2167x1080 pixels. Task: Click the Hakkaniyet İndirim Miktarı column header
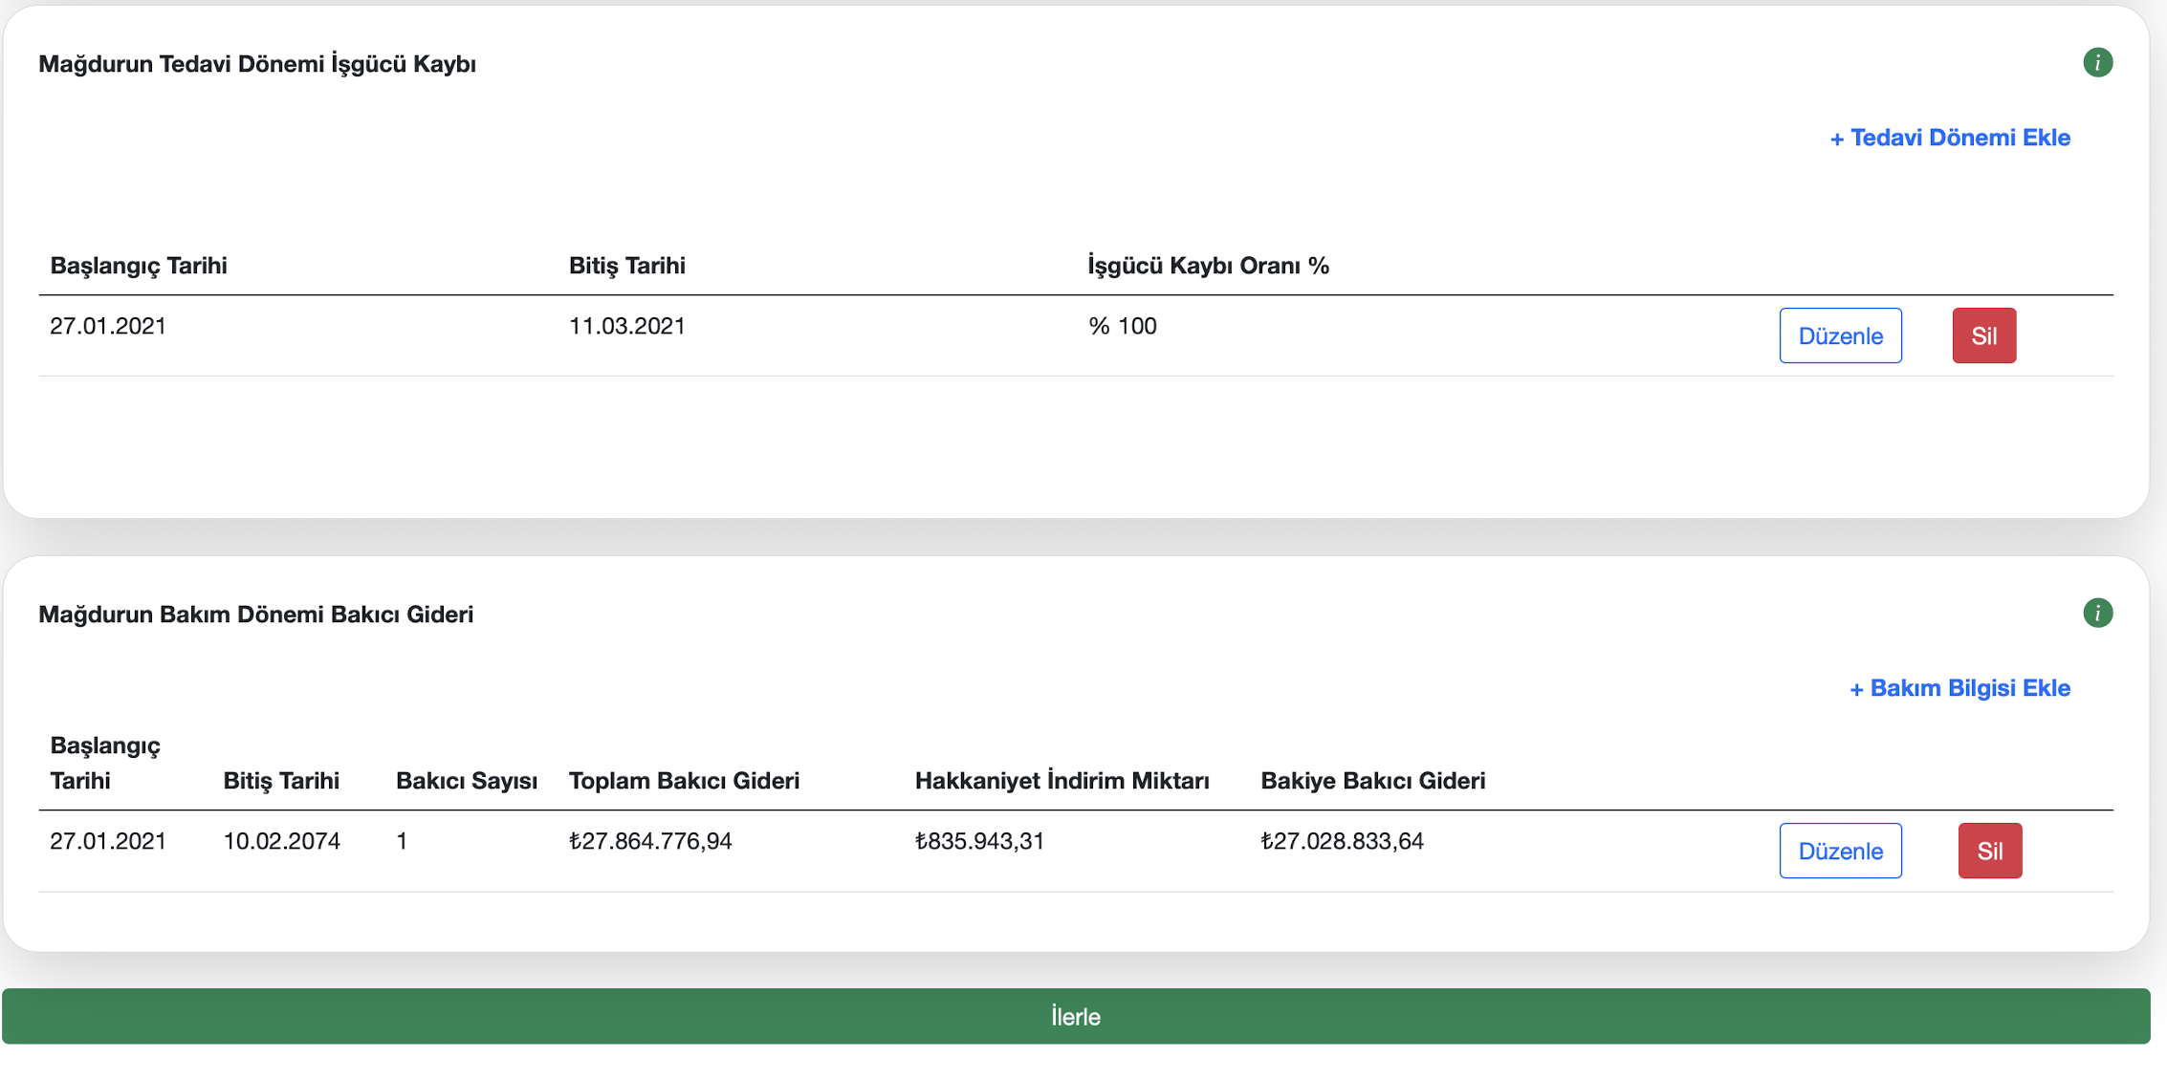(1062, 781)
